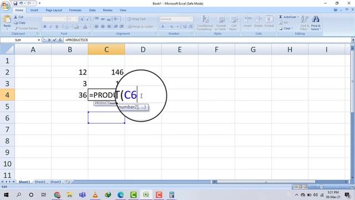Open the Office Button menu

[x=5, y=5]
